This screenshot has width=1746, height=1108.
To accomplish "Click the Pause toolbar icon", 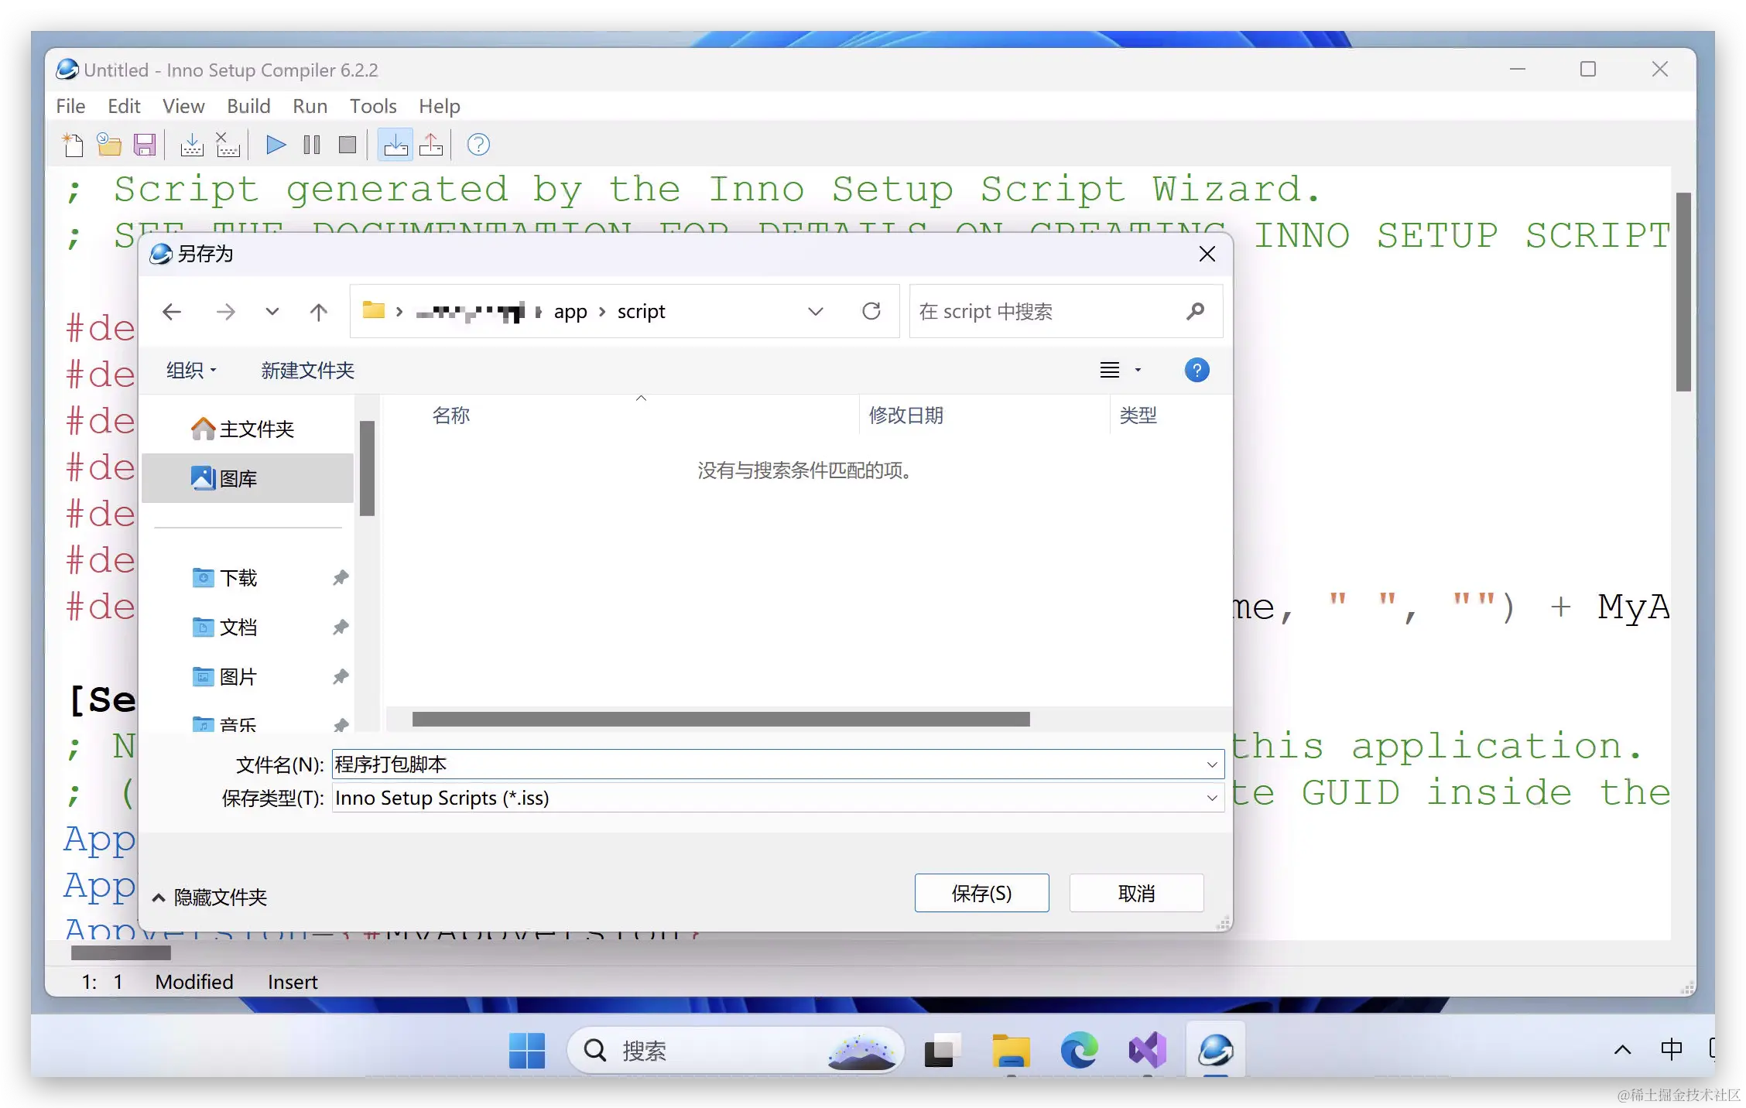I will (312, 145).
